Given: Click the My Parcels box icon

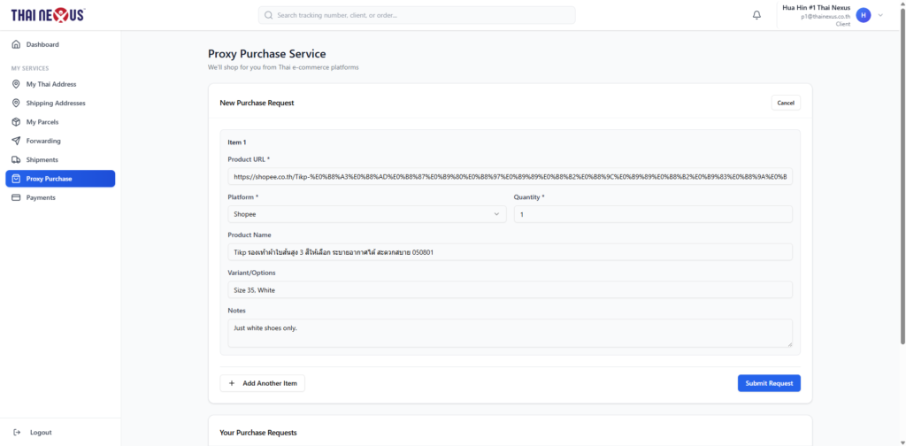Looking at the screenshot, I should pos(16,122).
